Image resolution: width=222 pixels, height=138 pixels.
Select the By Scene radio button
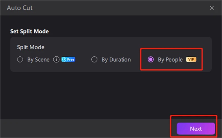click(20, 60)
